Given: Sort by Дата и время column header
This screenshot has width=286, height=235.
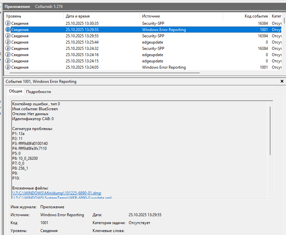Looking at the screenshot, I should 102,16.
